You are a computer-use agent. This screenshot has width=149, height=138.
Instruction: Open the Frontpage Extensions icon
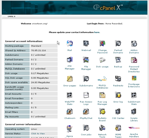click(x=134, y=78)
